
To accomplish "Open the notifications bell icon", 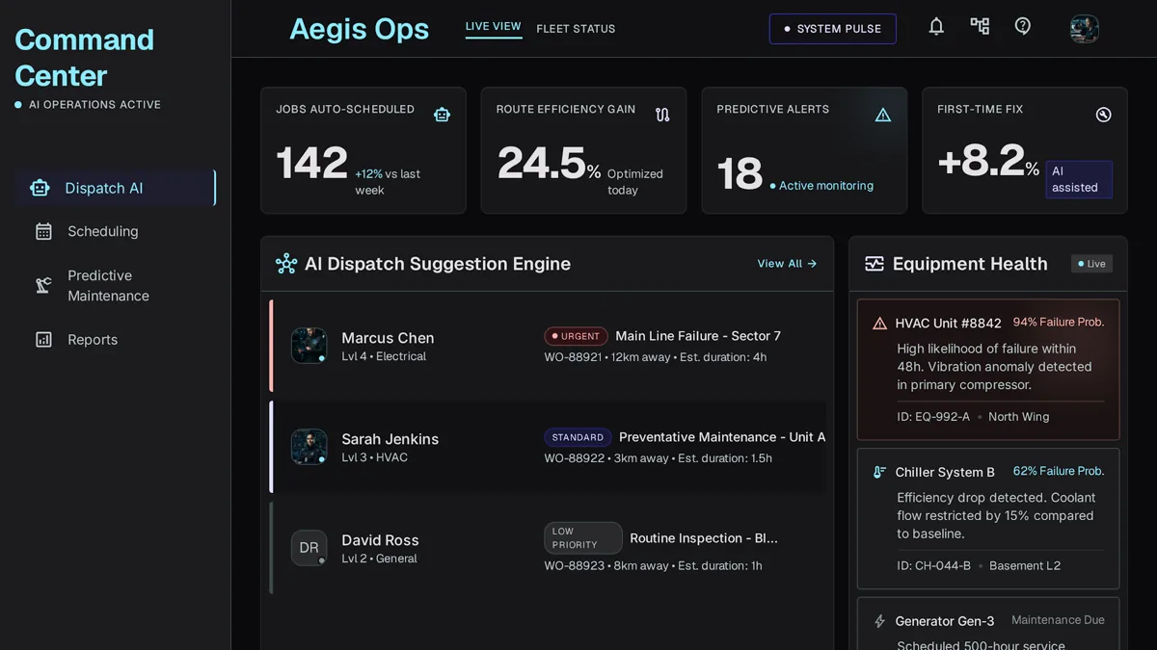I will 936,27.
